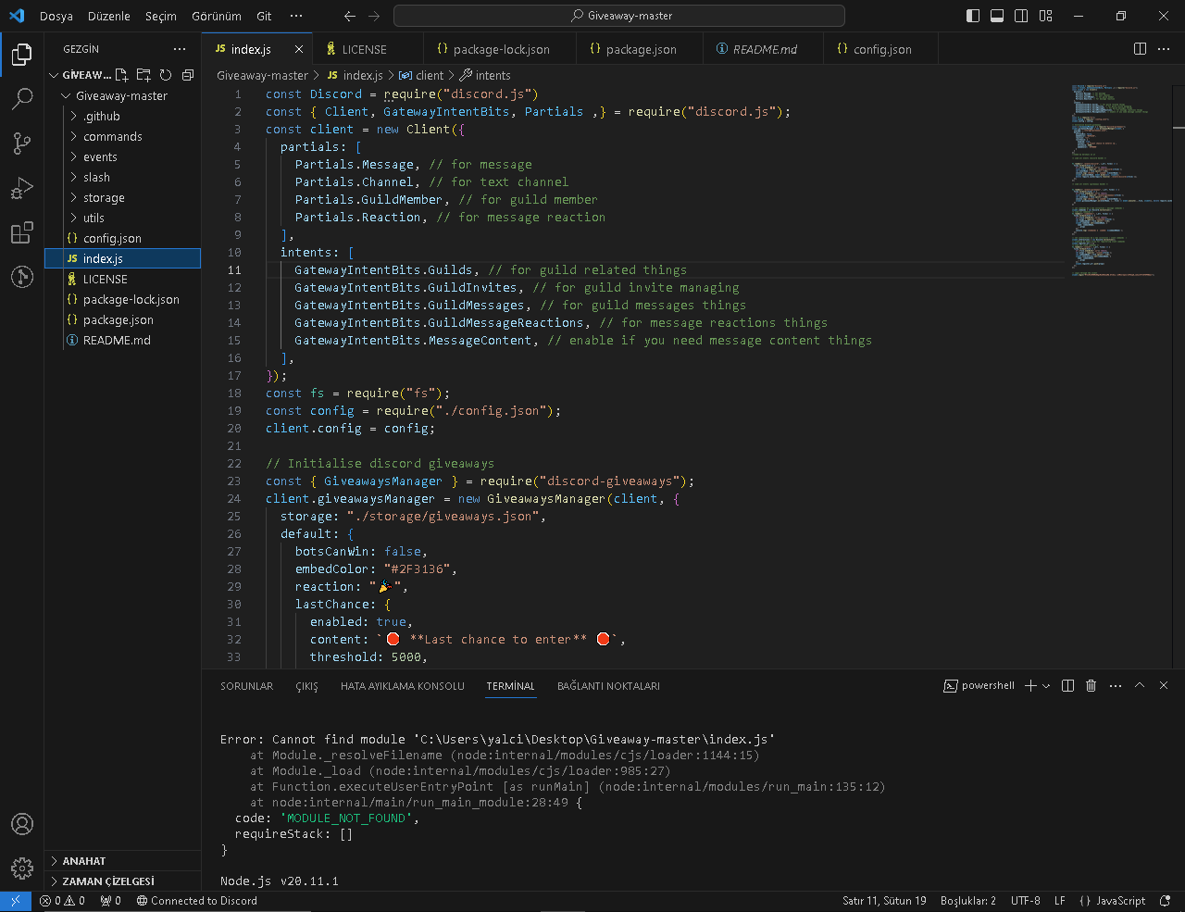
Task: Open the Source Control view
Action: tap(22, 143)
